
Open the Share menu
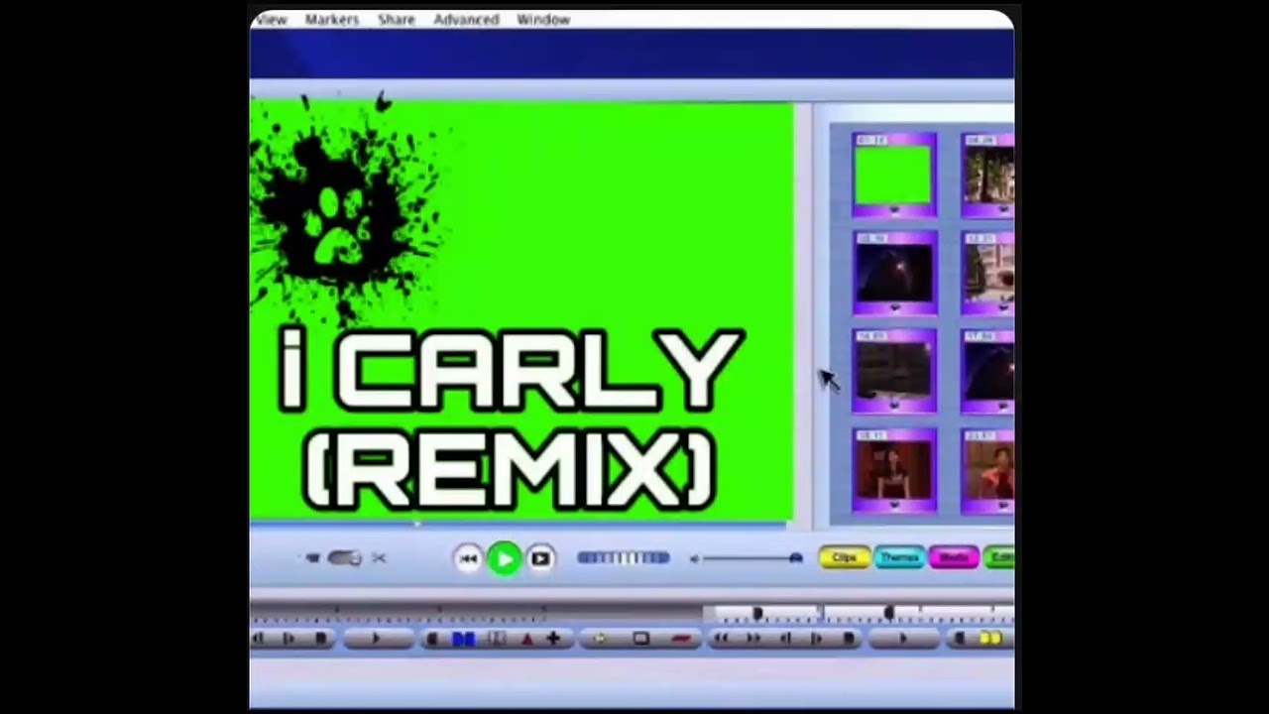click(396, 20)
